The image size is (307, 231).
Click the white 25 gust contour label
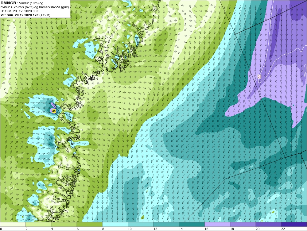point(259,76)
